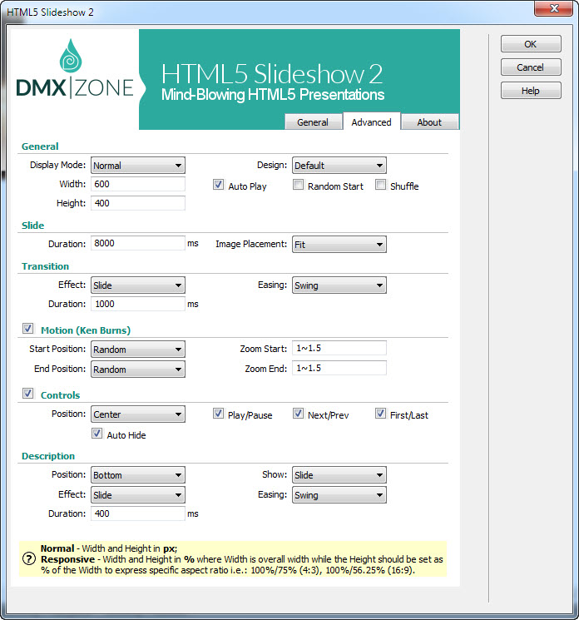Close the HTML5 Slideshow 2 dialog
The height and width of the screenshot is (620, 579).
[554, 8]
